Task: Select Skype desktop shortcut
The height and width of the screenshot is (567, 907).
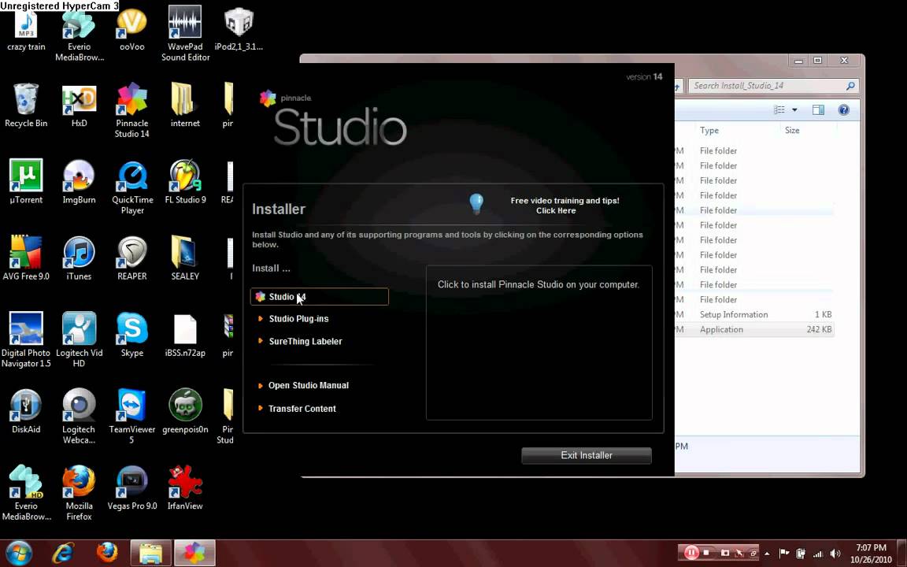Action: 132,335
